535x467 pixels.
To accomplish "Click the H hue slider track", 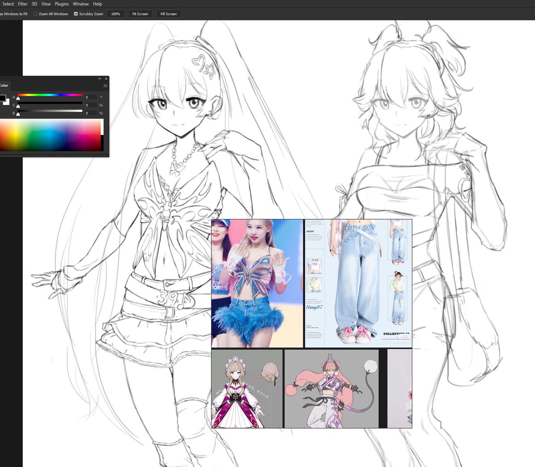I will pyautogui.click(x=50, y=95).
